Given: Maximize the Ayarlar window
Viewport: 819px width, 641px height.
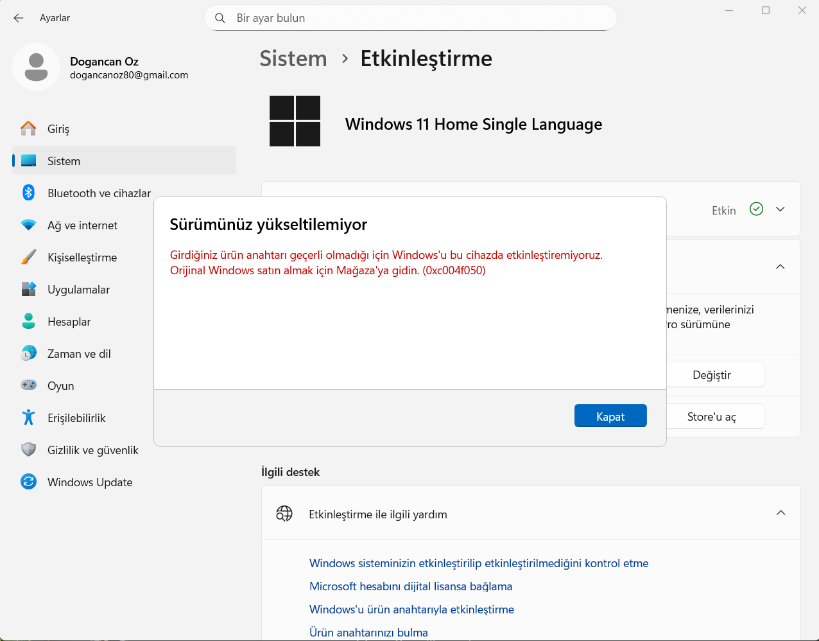Looking at the screenshot, I should (x=766, y=10).
